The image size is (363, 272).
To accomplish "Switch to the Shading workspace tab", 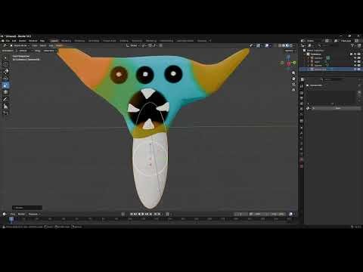I will (x=124, y=41).
